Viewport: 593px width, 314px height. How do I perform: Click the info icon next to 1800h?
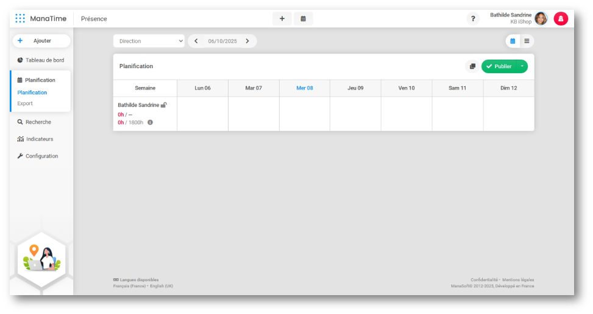coord(150,122)
